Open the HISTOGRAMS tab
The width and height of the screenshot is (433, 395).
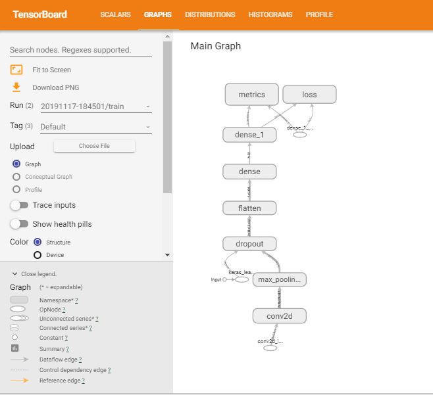(270, 14)
